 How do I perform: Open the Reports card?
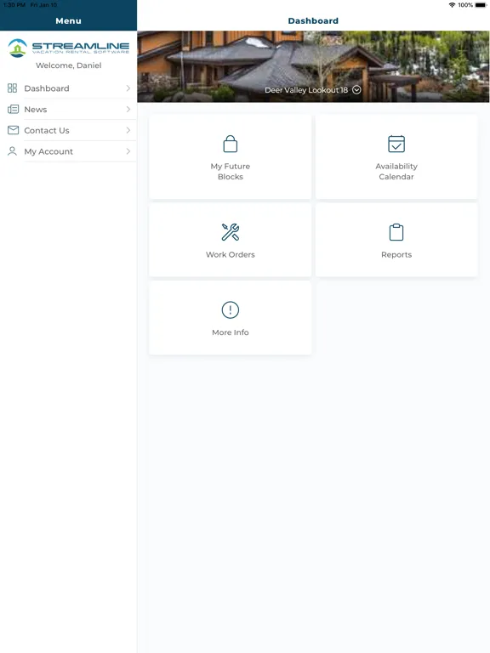pyautogui.click(x=396, y=240)
